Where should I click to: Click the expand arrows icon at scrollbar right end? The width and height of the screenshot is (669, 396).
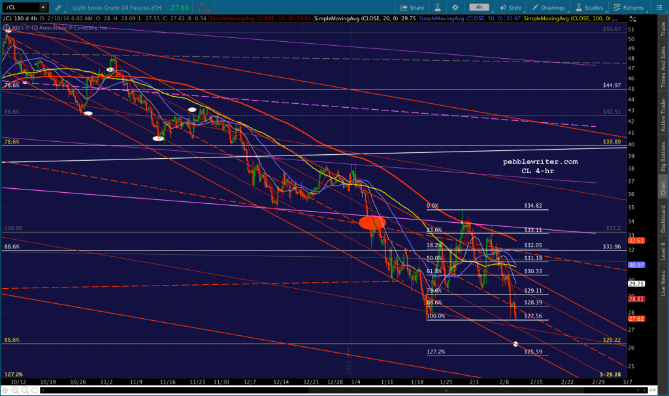(653, 390)
